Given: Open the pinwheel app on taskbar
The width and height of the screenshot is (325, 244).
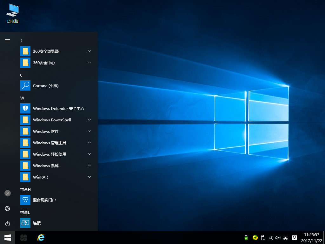Looking at the screenshot, I should (23, 238).
